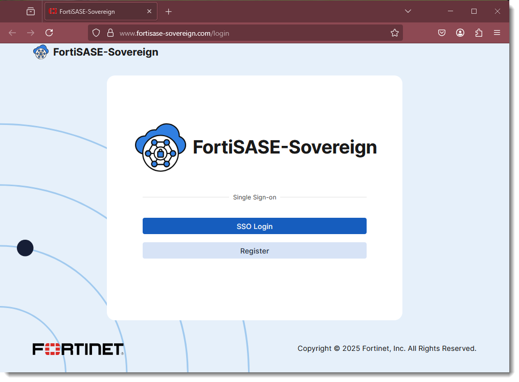Screen dimensions: 519x382
Task: Click the extensions puzzle-piece icon
Action: click(479, 33)
